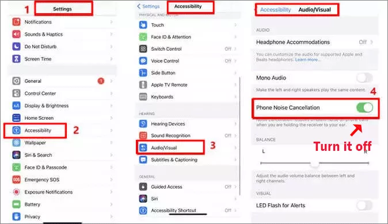Tap the General gear icon
This screenshot has width=388, height=224.
[16, 81]
